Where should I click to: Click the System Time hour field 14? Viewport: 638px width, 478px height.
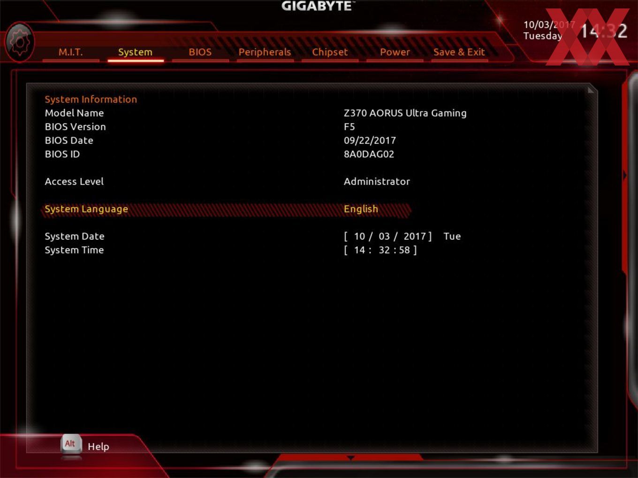point(359,250)
